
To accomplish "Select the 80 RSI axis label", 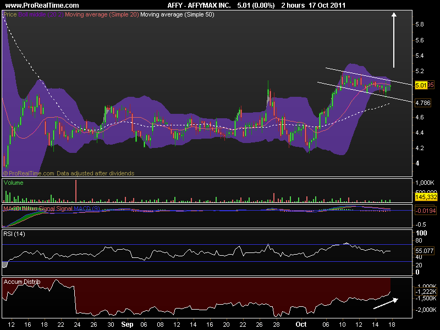I will (419, 240).
